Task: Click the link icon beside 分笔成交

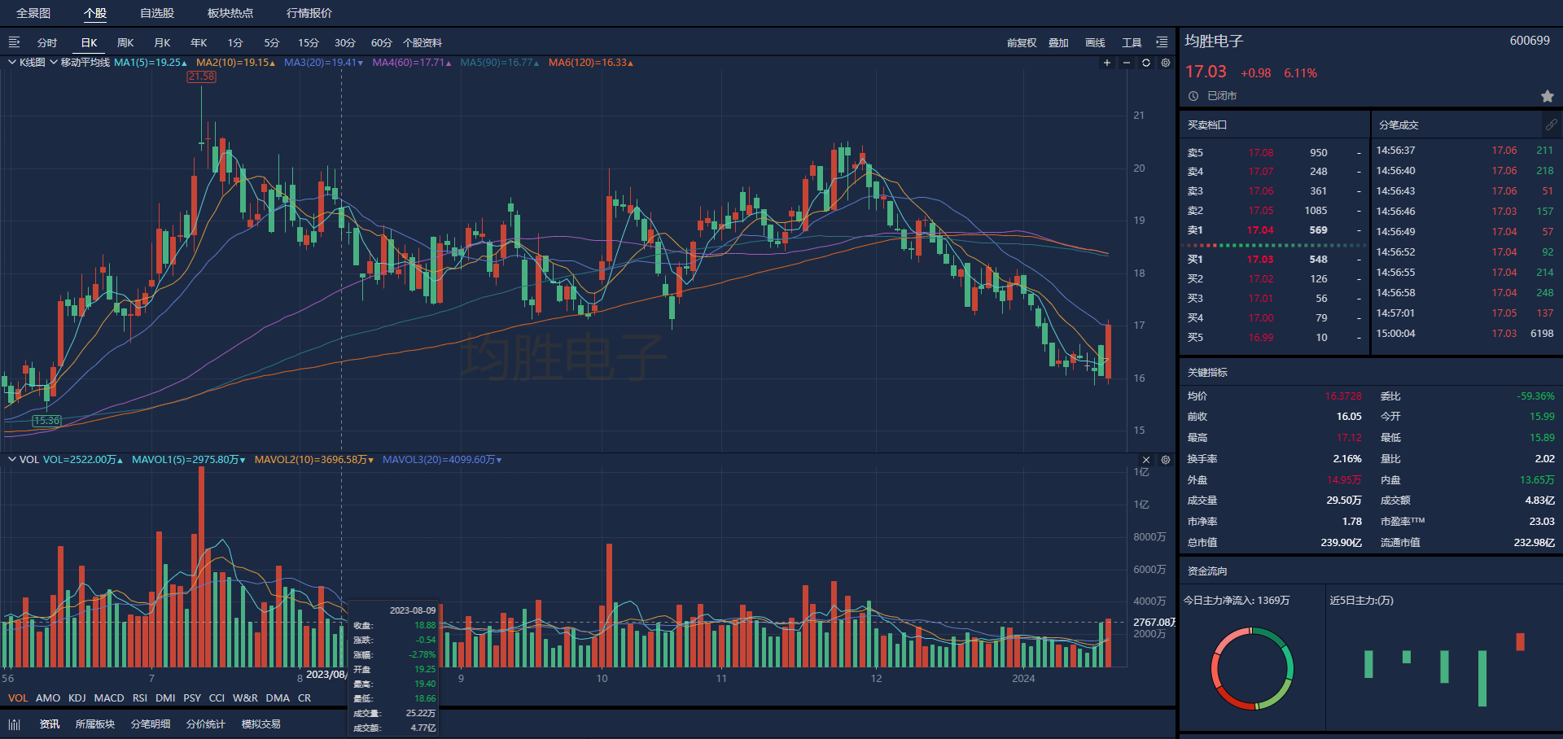Action: 1551,125
